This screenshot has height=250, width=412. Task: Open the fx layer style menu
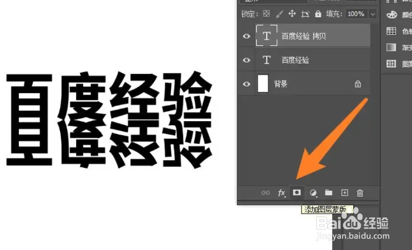(281, 193)
